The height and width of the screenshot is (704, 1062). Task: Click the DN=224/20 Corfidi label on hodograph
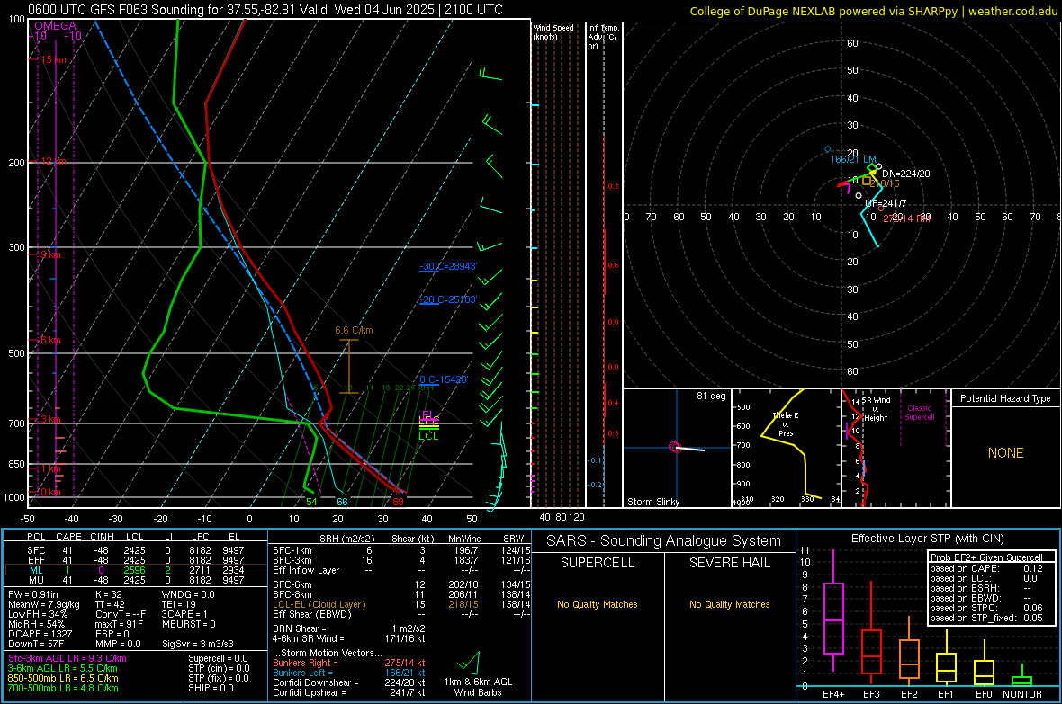[x=905, y=174]
